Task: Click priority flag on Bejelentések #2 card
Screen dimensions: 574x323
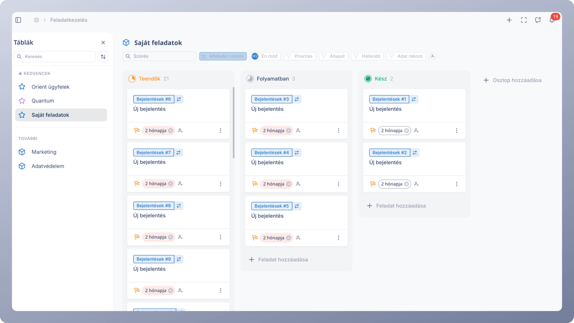Action: pyautogui.click(x=373, y=184)
